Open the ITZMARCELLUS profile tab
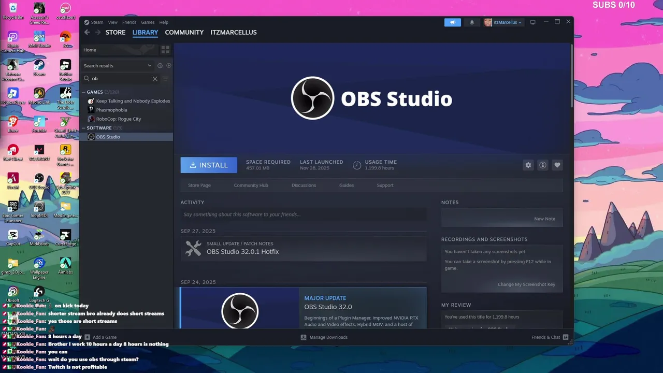The height and width of the screenshot is (373, 663). 234,32
